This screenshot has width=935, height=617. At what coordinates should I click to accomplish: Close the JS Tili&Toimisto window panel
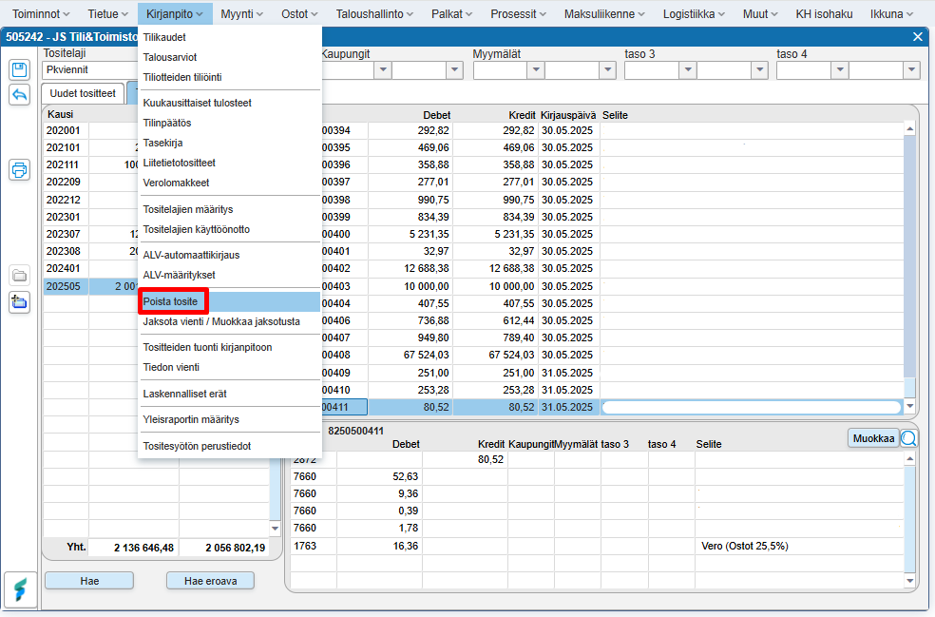pos(917,36)
